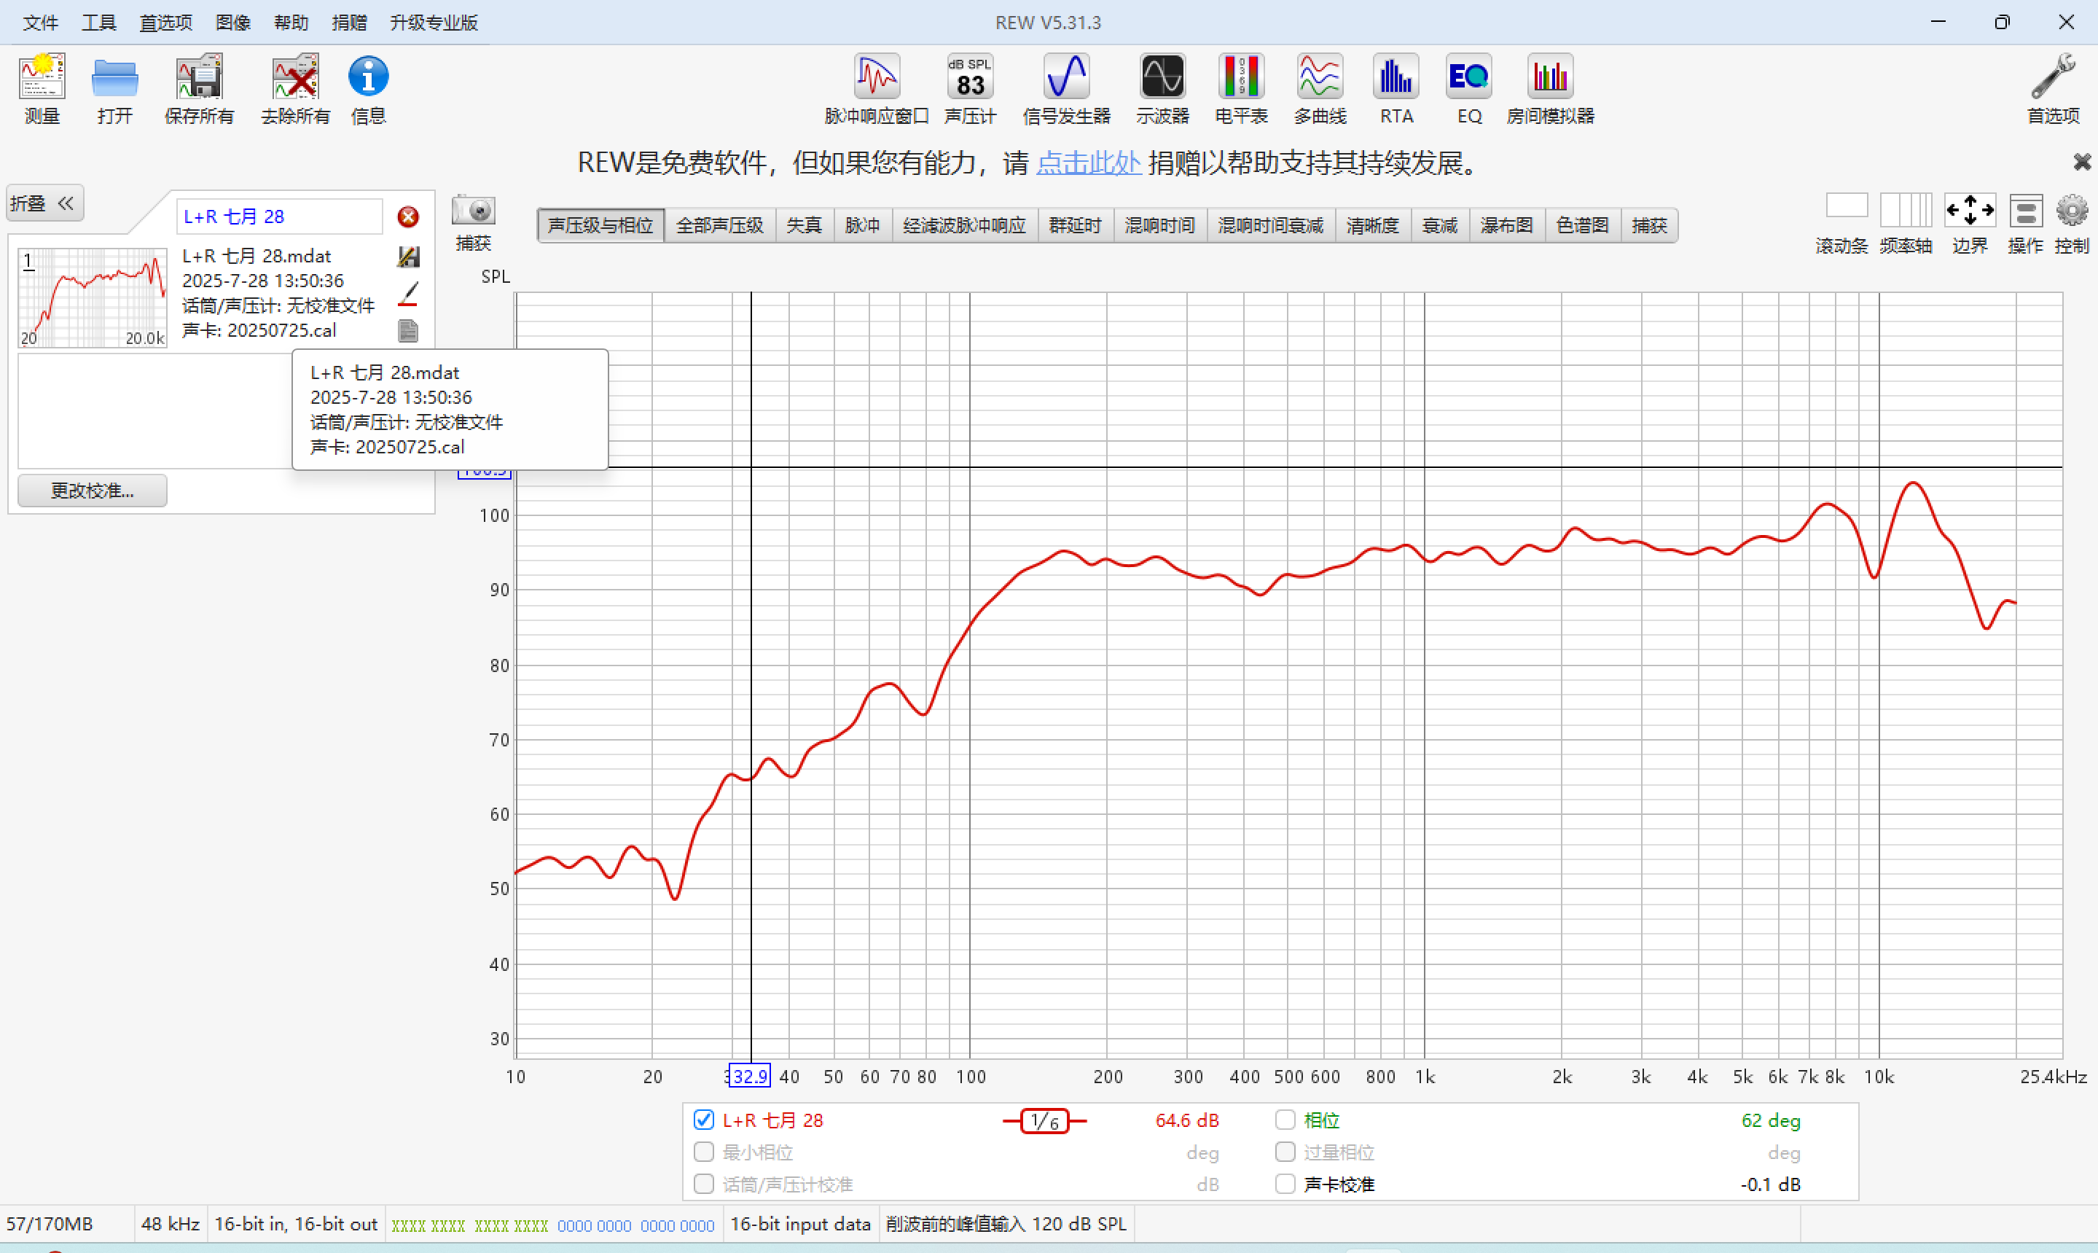Switch to the 群延时 tab
Screen dimensions: 2098x1253
(1075, 225)
